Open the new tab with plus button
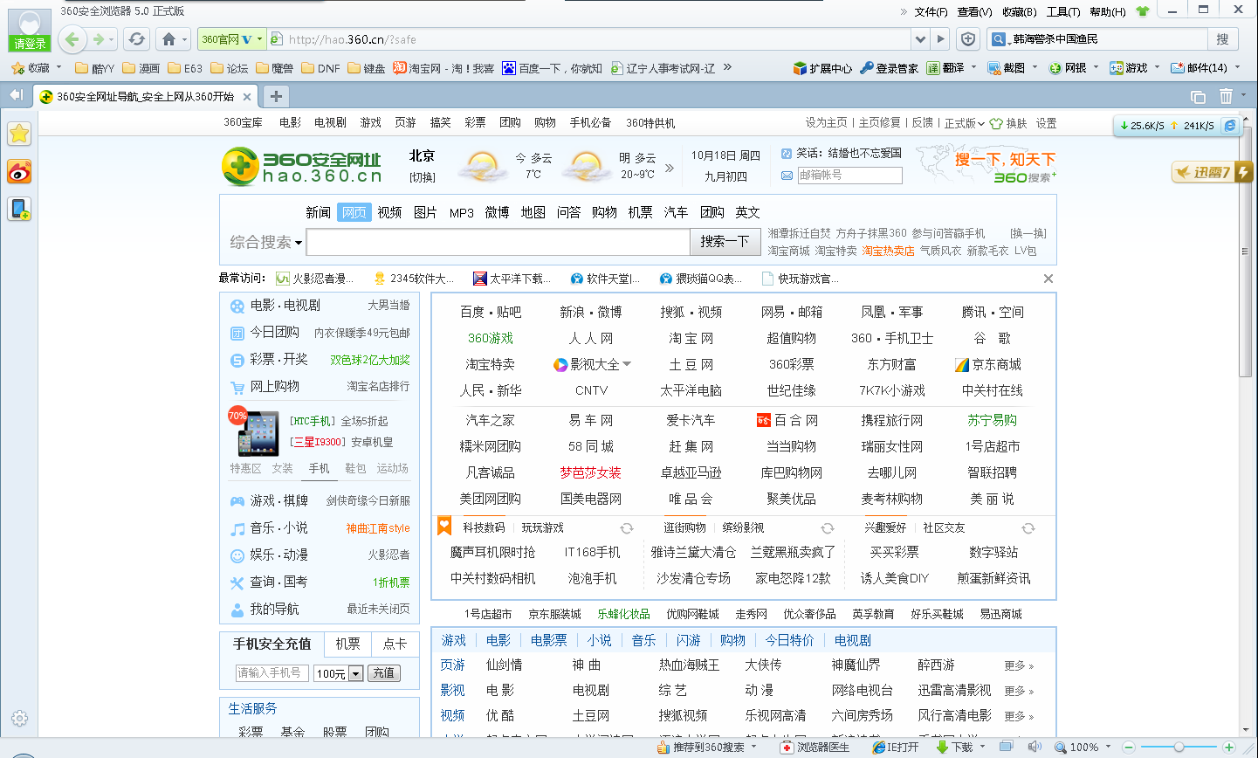Viewport: 1258px width, 758px height. click(x=276, y=96)
